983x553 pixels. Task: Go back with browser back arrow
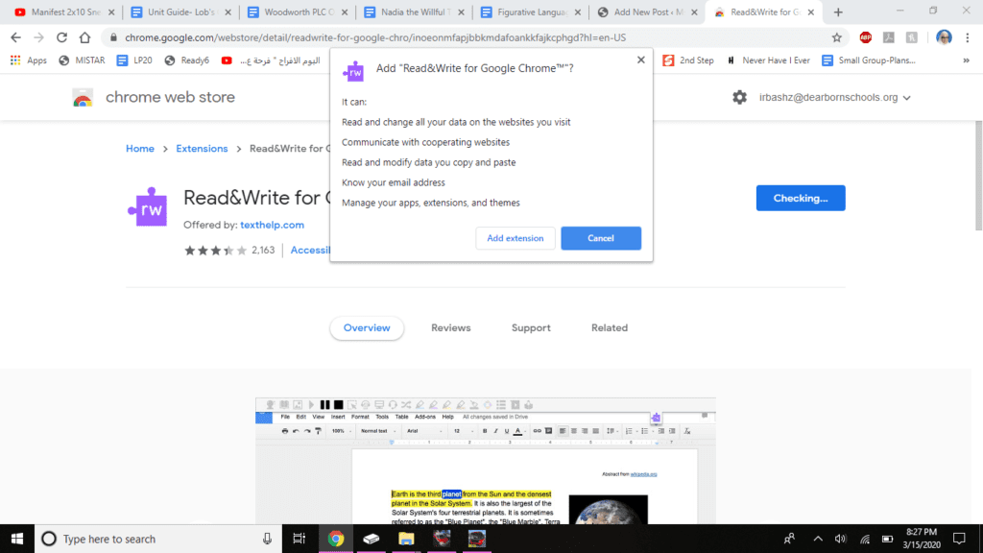[x=15, y=37]
